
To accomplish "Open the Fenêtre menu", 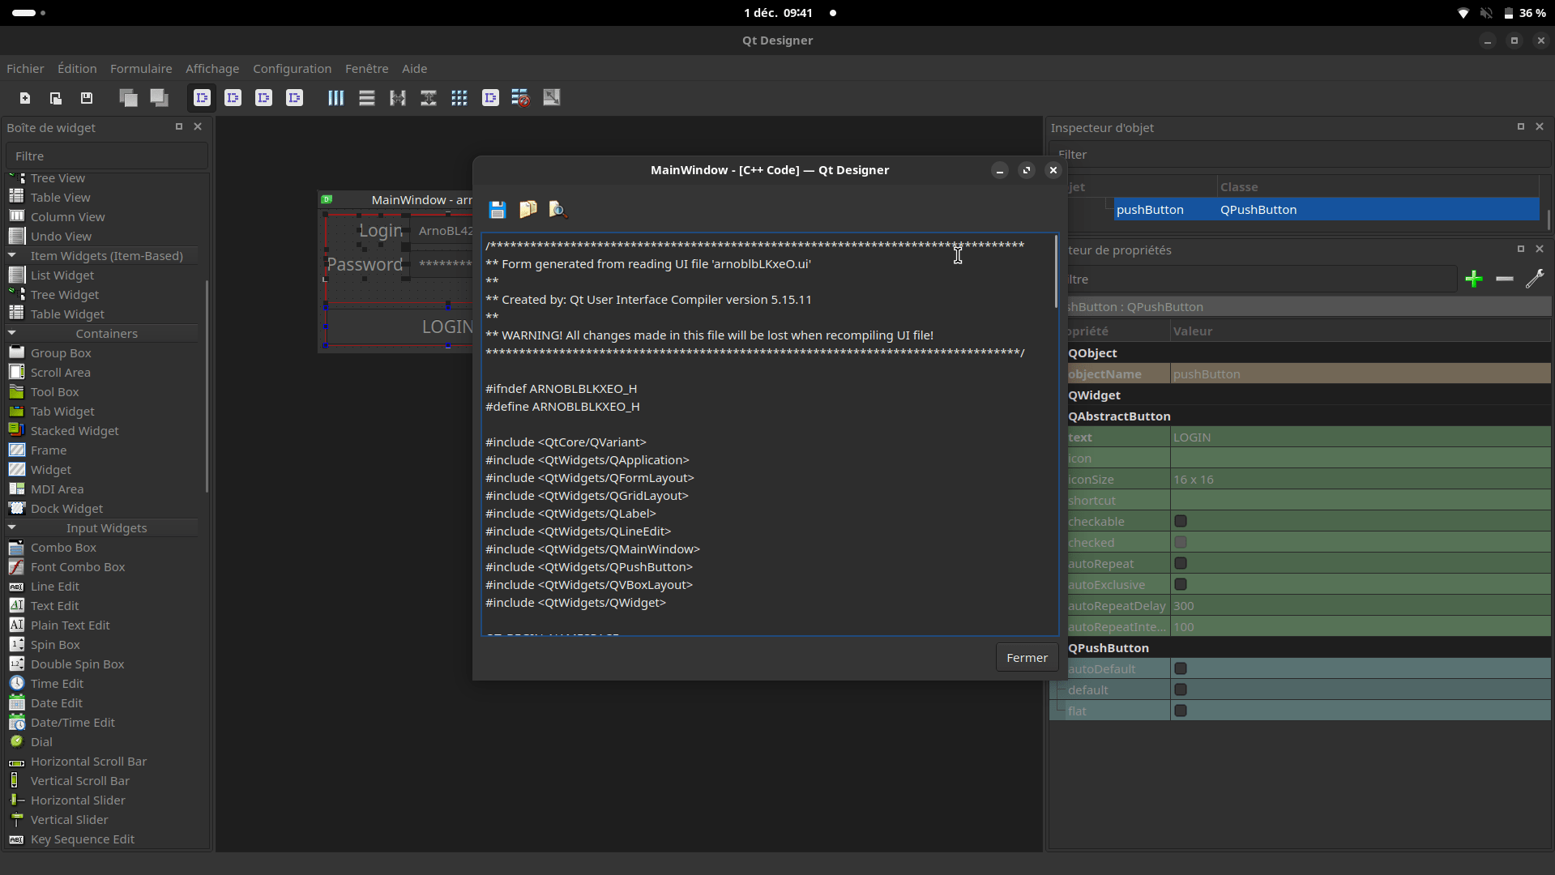I will pyautogui.click(x=366, y=69).
